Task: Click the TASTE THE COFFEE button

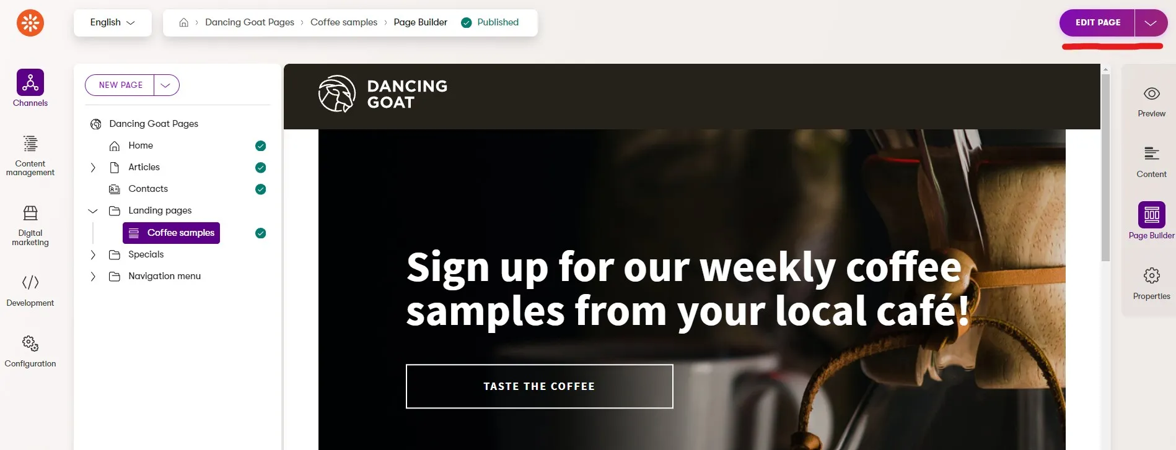Action: point(539,386)
